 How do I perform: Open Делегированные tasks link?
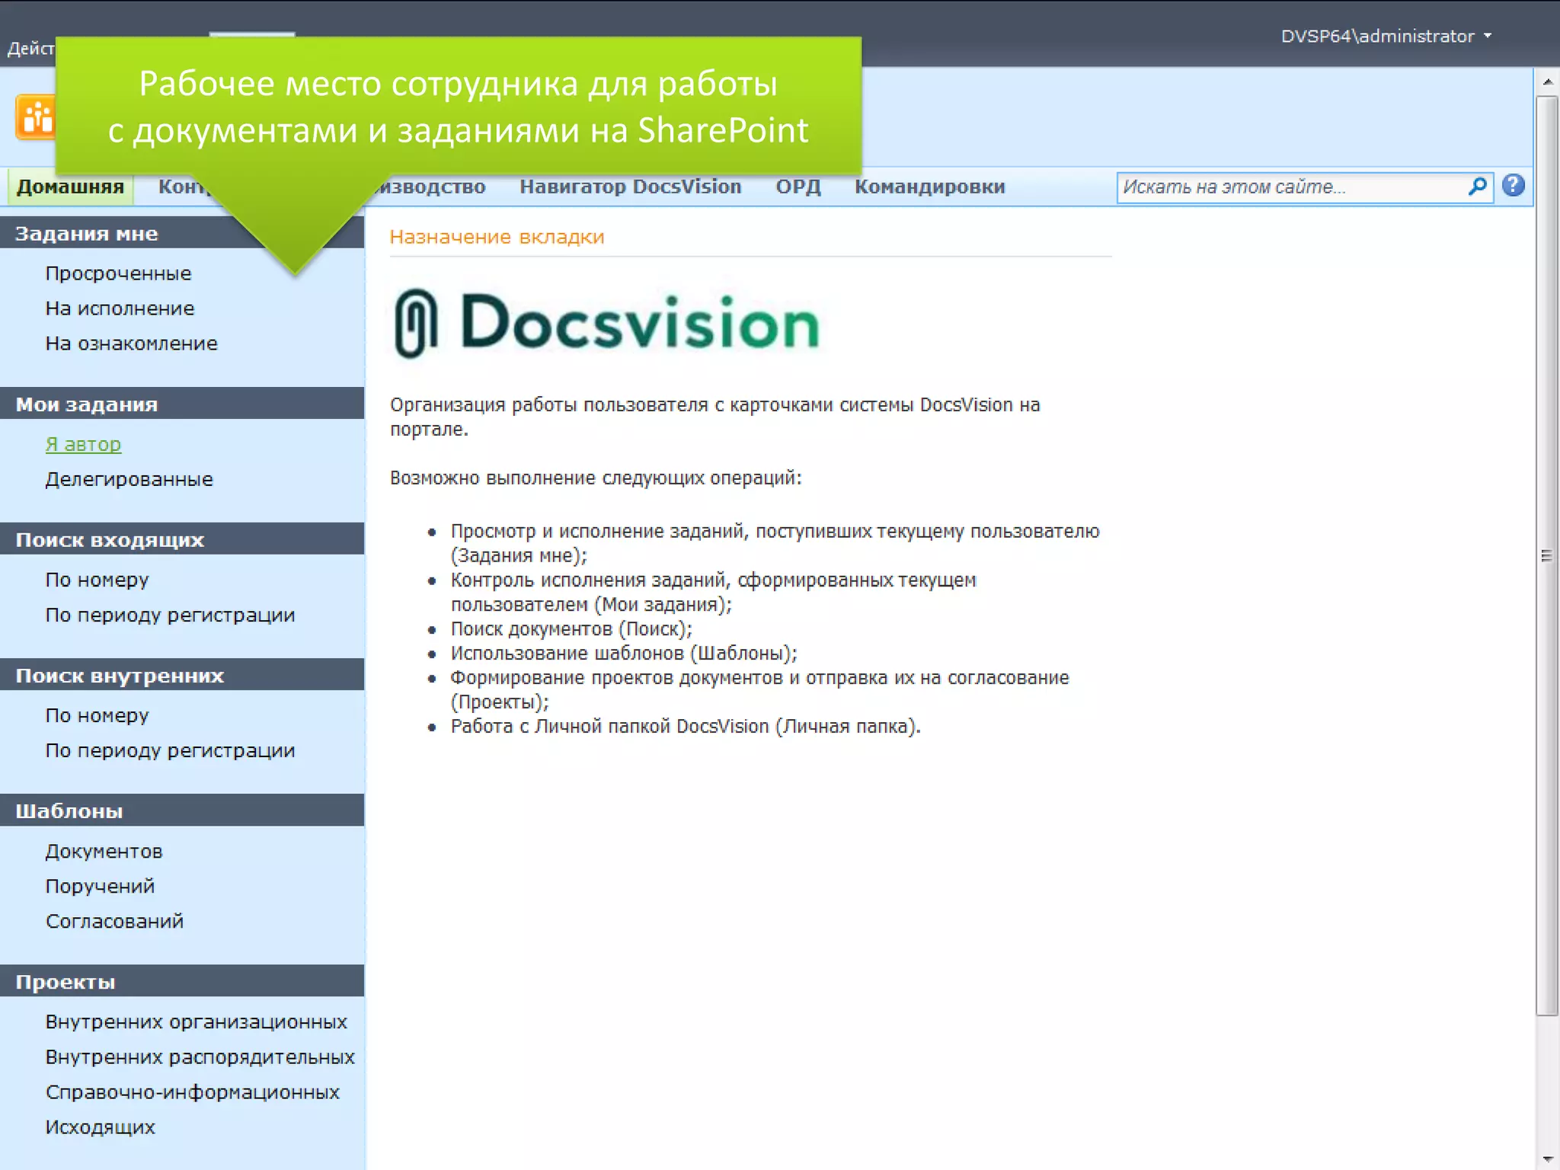coord(129,479)
